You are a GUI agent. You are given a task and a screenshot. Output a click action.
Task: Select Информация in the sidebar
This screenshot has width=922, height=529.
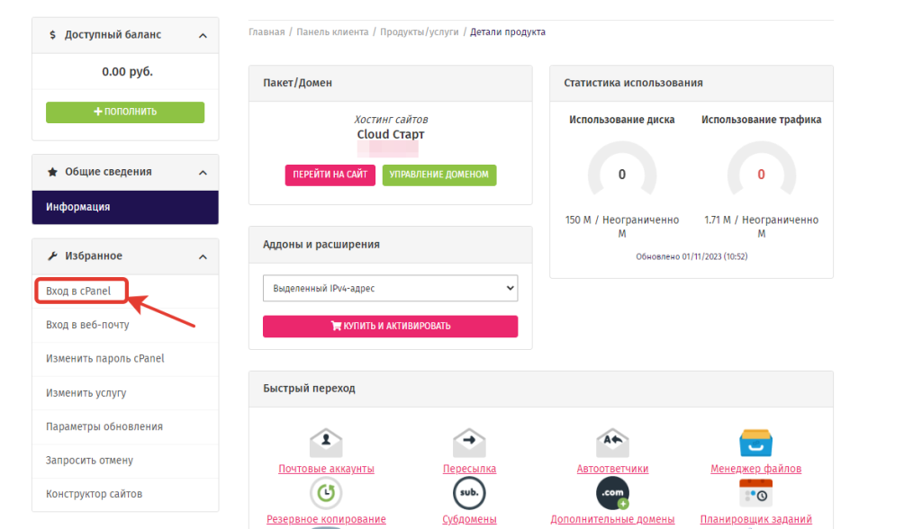(125, 207)
